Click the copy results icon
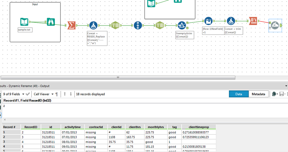Image resolution: width=288 pixels, height=152 pixels. [274, 94]
